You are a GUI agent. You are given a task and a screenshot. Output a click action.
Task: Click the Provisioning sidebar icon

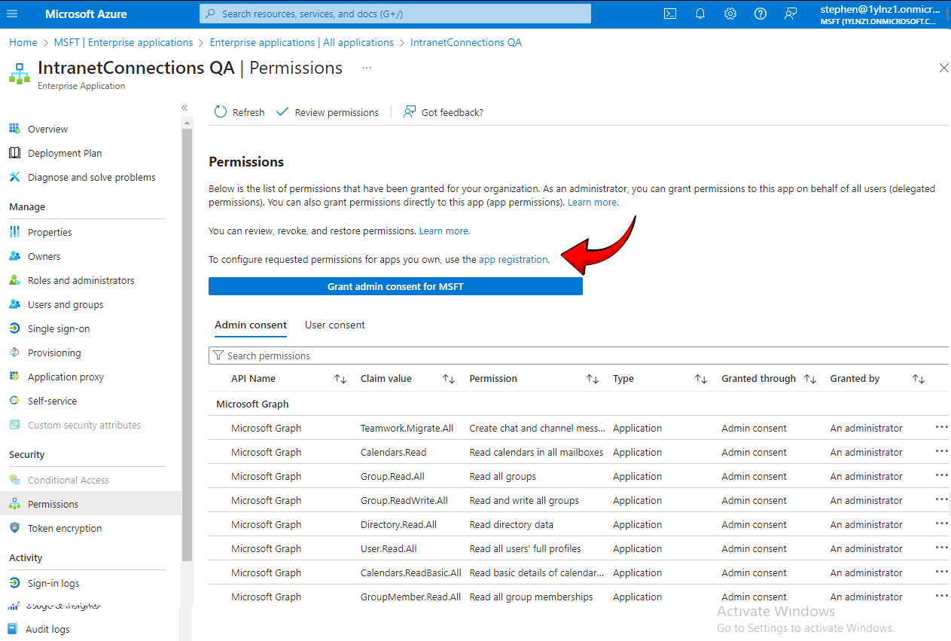click(x=14, y=353)
